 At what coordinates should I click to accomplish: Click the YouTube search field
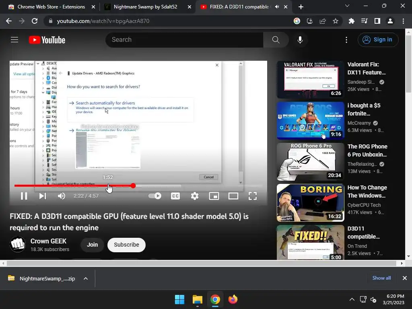[x=184, y=40]
